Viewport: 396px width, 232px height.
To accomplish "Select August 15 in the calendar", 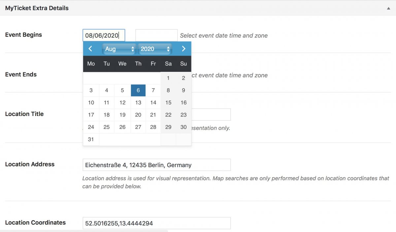I will (x=168, y=102).
